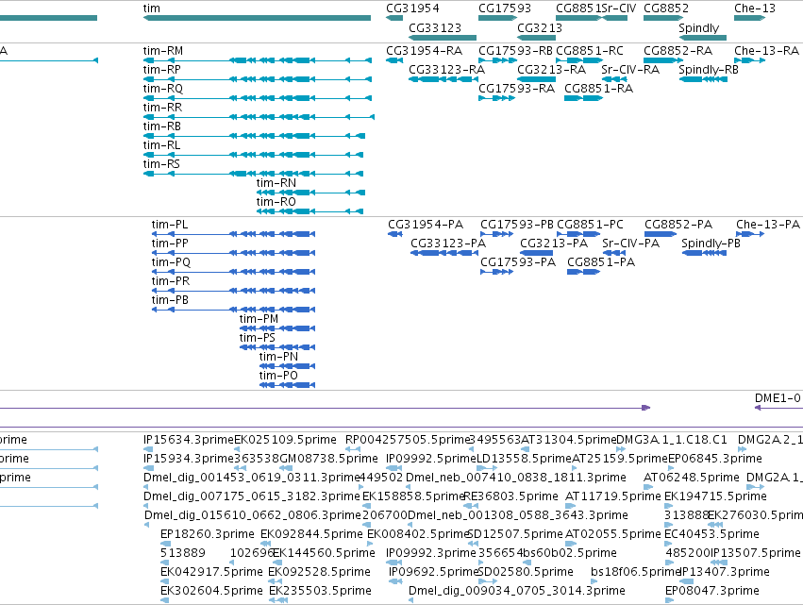Click the tim-RR transcript label
This screenshot has width=803, height=605.
click(163, 108)
